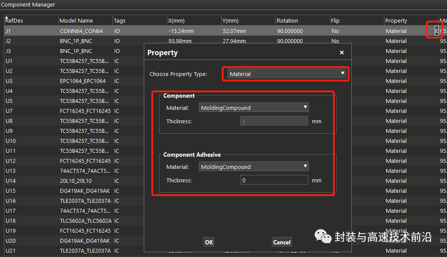Click the Component Adhesive Thickness field
Viewport: 447px width, 257px height.
[x=274, y=180]
